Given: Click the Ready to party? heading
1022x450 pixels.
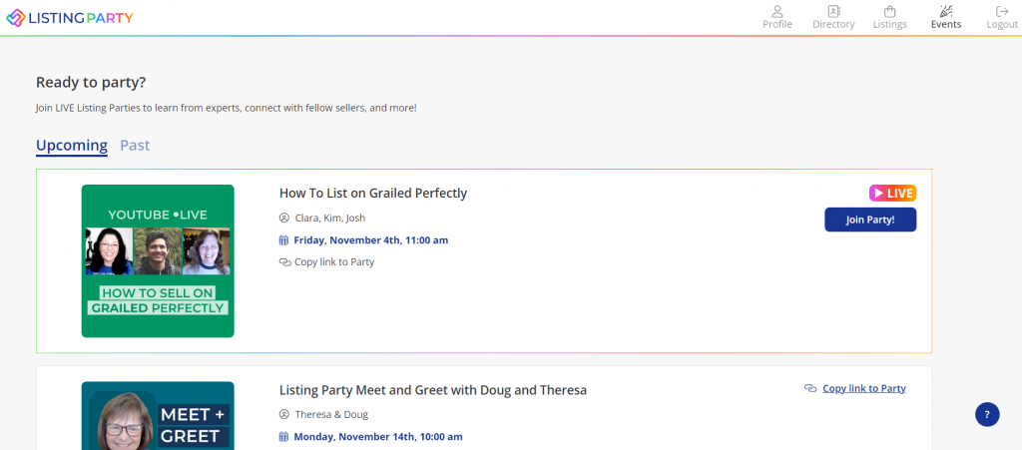Looking at the screenshot, I should point(91,83).
